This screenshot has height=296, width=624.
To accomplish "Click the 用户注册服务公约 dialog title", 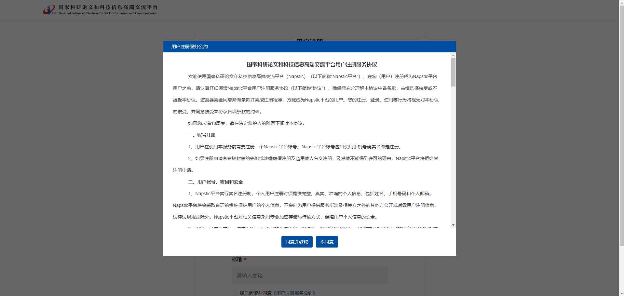I will (x=190, y=47).
